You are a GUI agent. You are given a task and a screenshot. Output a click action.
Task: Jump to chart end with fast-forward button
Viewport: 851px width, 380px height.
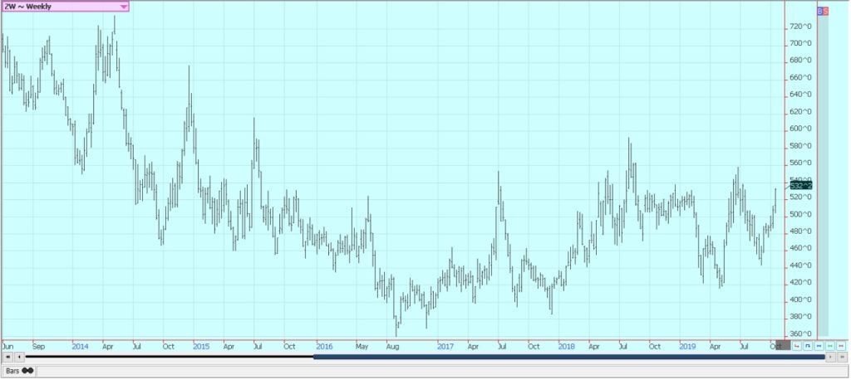(x=843, y=358)
